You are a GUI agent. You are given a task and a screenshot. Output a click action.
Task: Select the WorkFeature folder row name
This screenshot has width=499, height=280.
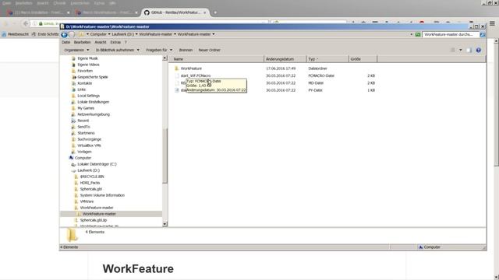click(x=191, y=68)
